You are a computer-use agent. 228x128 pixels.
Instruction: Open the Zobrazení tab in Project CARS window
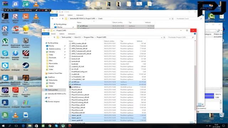[72, 34]
